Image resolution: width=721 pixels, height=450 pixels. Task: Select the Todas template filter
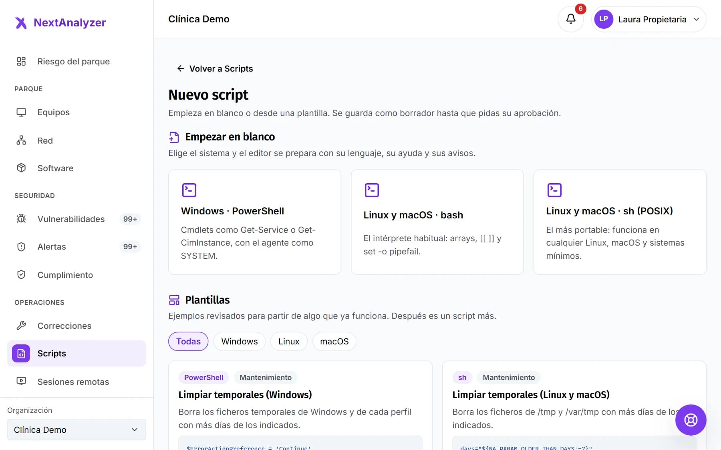[188, 342]
